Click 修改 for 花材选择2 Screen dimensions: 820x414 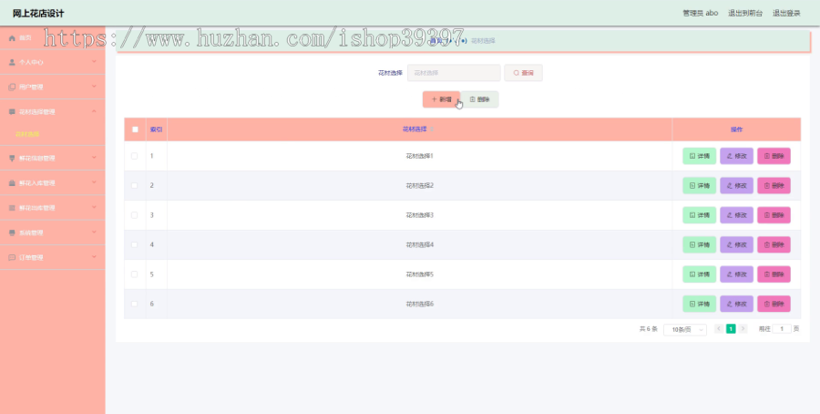coord(736,185)
